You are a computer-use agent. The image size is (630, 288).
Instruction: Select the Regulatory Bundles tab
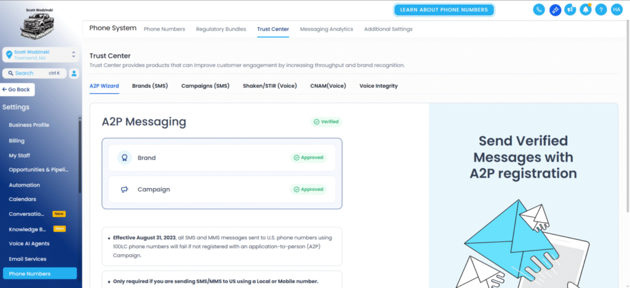tap(221, 29)
